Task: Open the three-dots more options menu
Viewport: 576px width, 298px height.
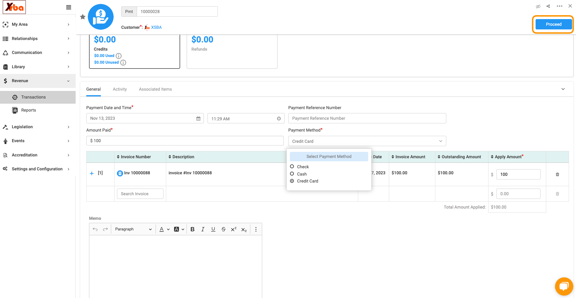Action: coord(559,6)
